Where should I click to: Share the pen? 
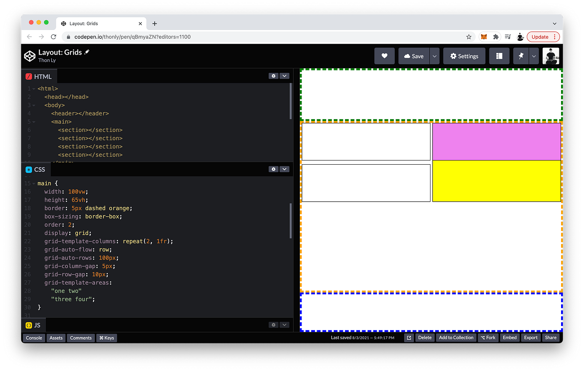pyautogui.click(x=551, y=338)
